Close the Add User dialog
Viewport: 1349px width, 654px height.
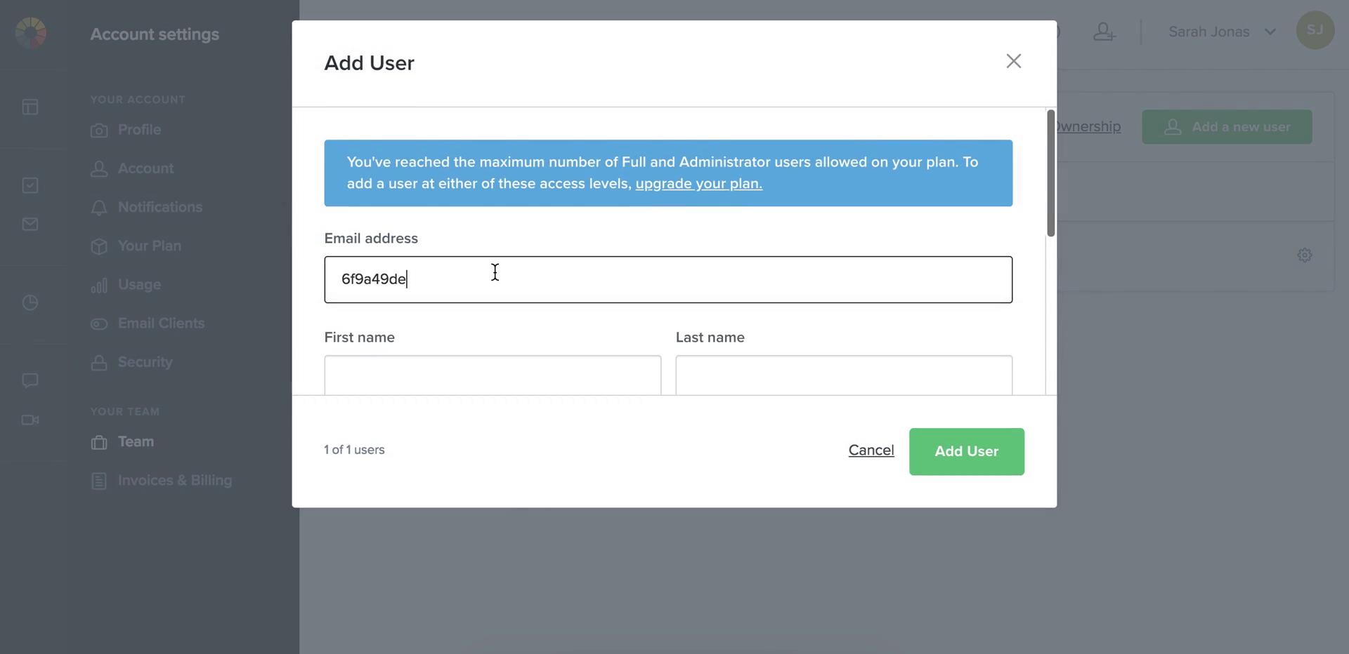click(x=1013, y=62)
